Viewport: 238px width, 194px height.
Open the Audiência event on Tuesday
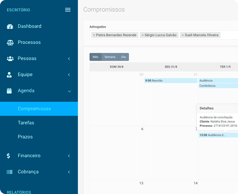point(218,81)
